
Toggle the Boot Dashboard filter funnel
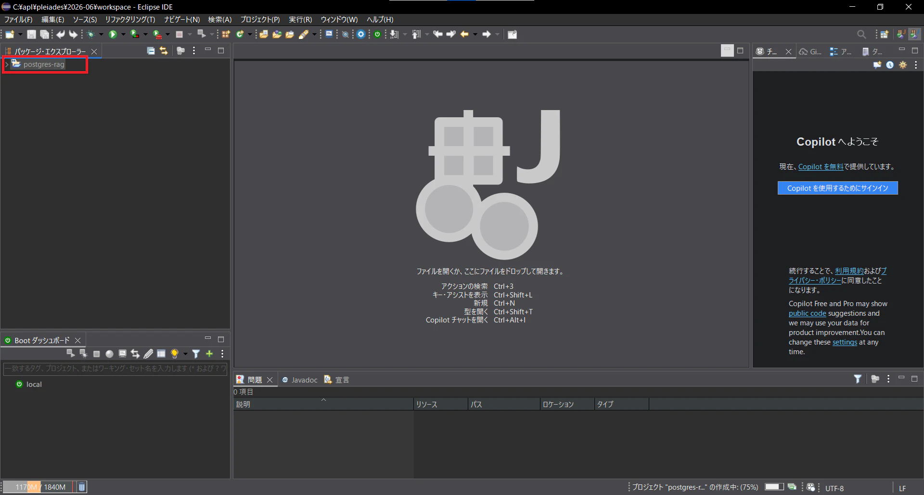tap(196, 354)
